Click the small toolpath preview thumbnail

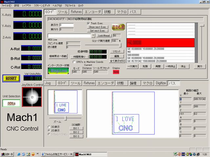pos(65,102)
